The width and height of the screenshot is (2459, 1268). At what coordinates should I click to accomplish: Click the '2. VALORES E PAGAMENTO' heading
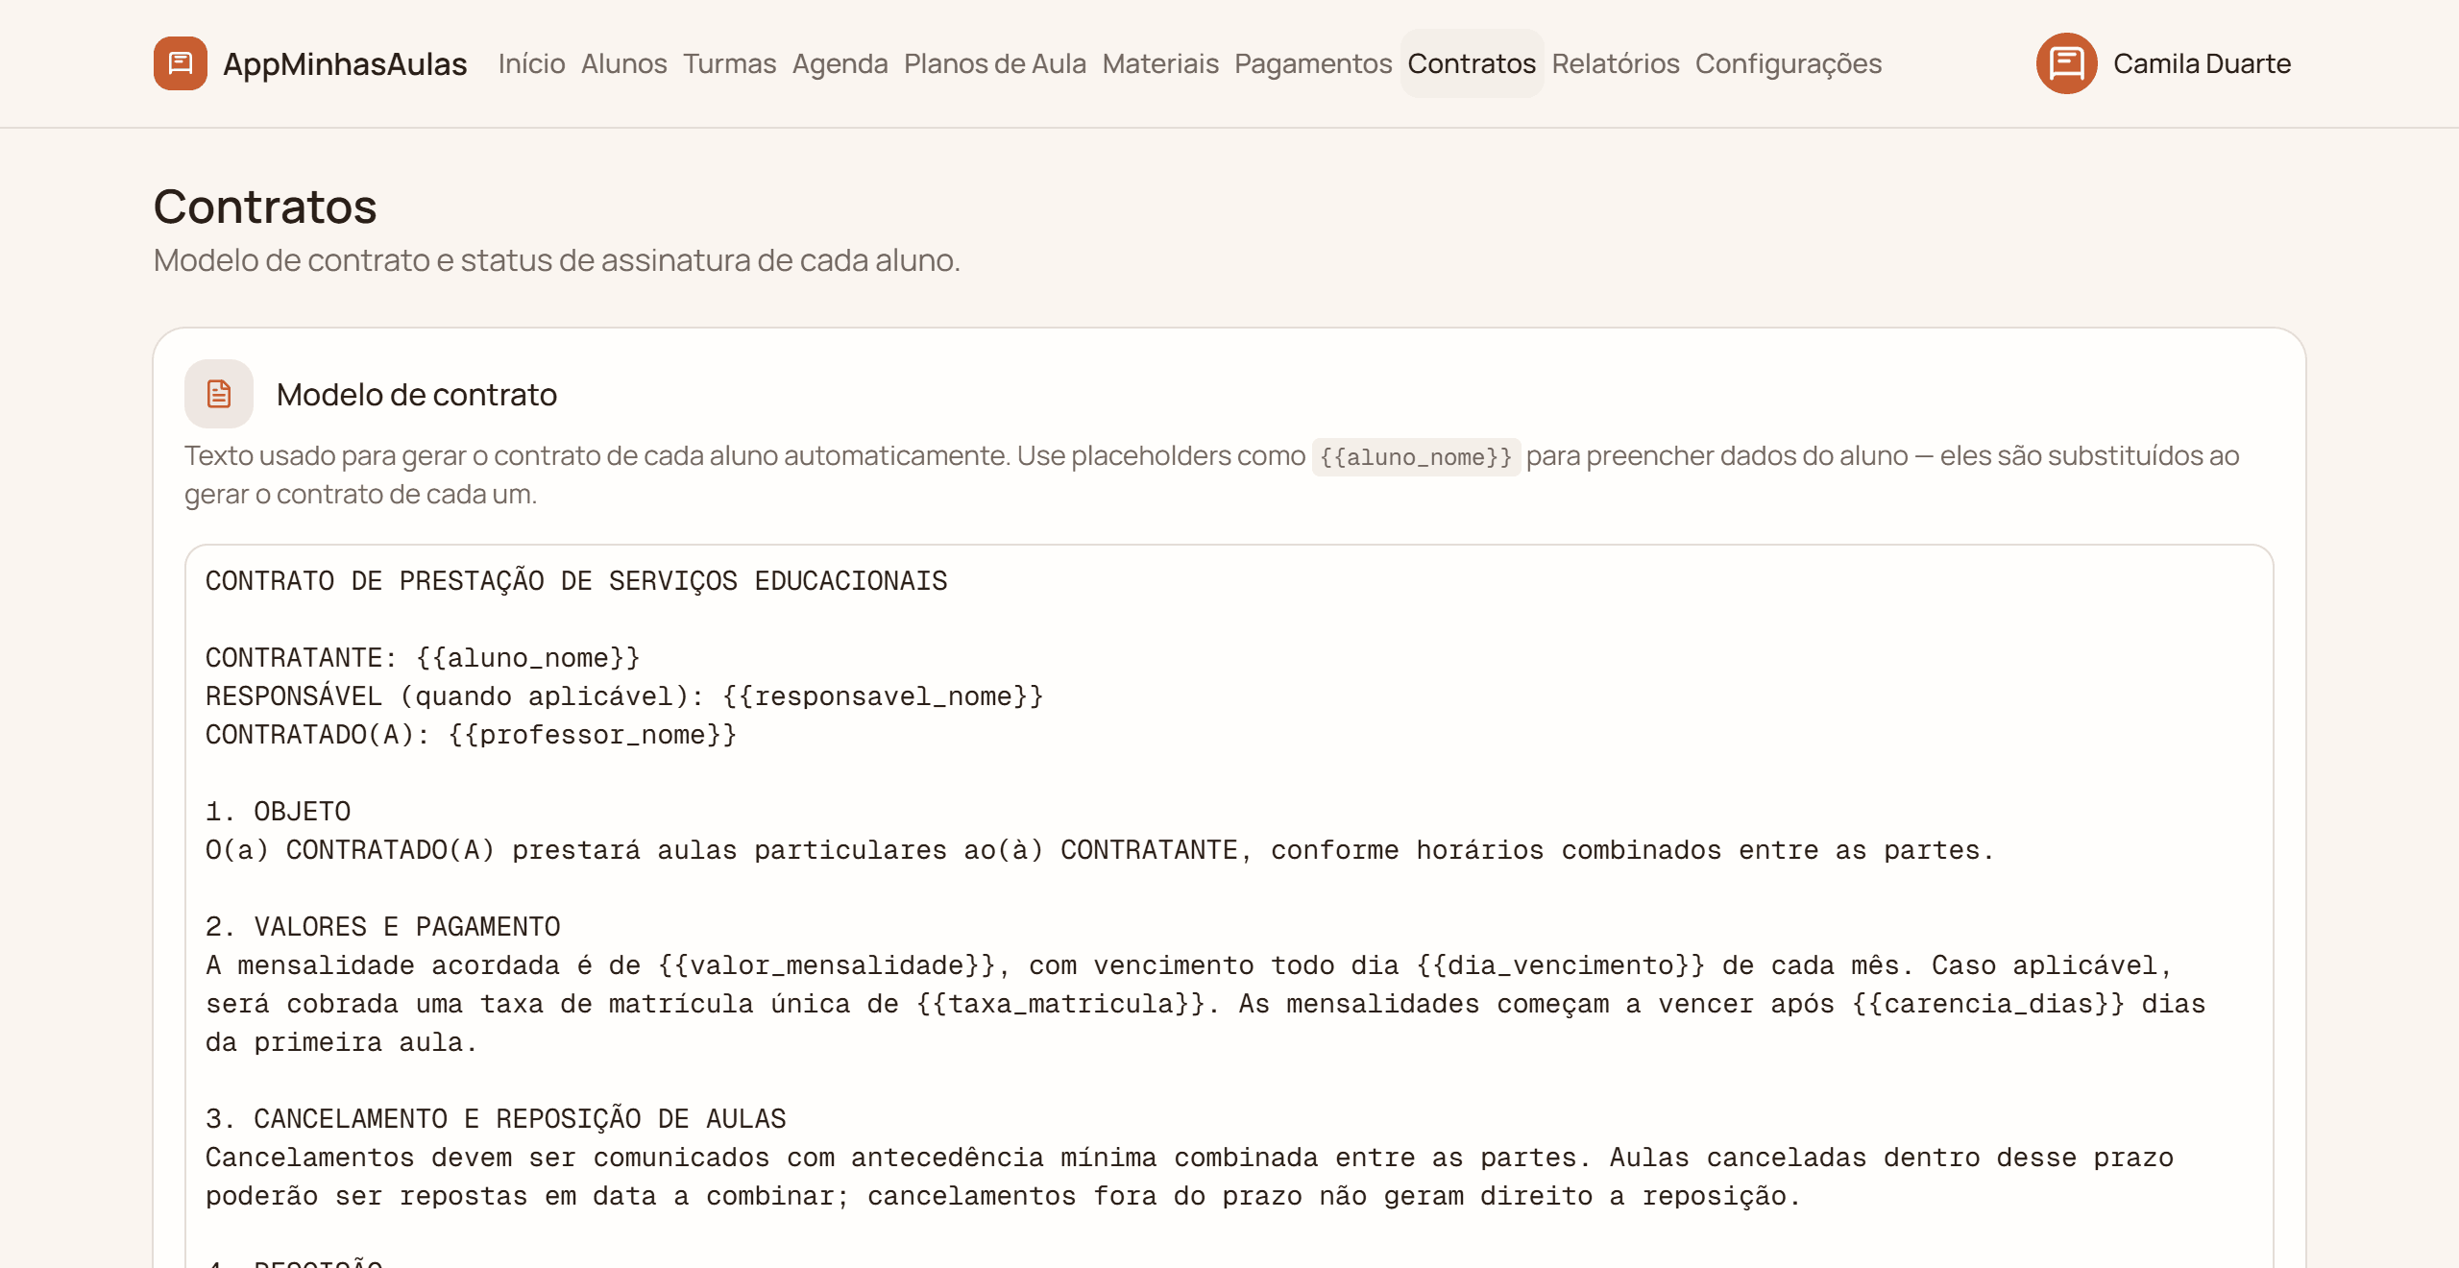(382, 927)
